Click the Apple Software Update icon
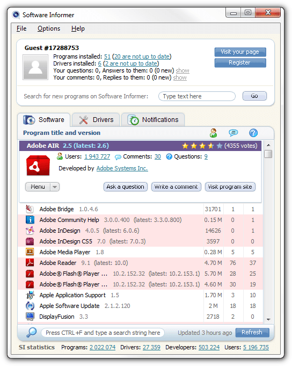 point(30,306)
